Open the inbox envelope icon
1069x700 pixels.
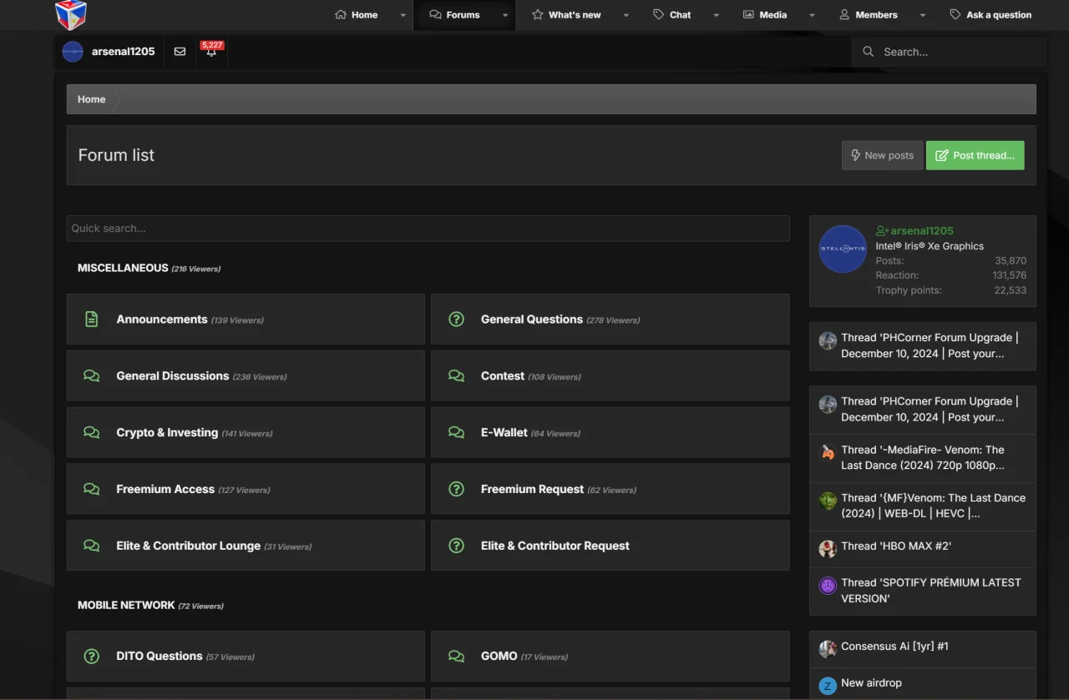[x=180, y=52]
